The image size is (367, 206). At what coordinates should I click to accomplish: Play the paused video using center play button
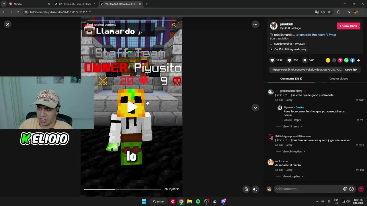[x=132, y=107]
